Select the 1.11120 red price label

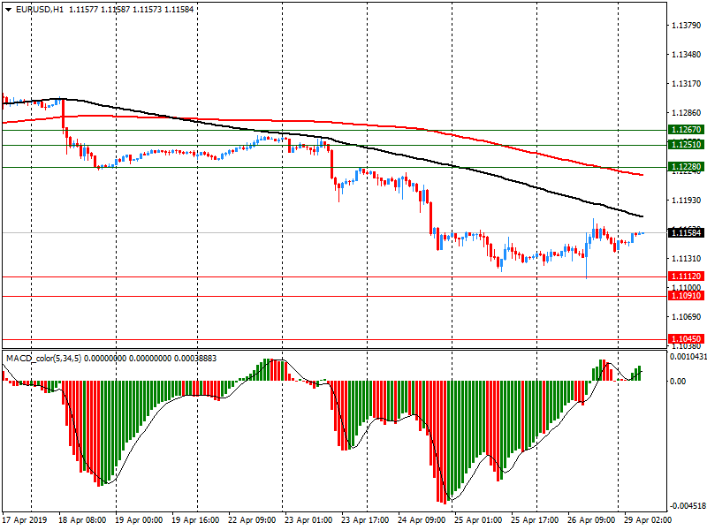click(686, 276)
